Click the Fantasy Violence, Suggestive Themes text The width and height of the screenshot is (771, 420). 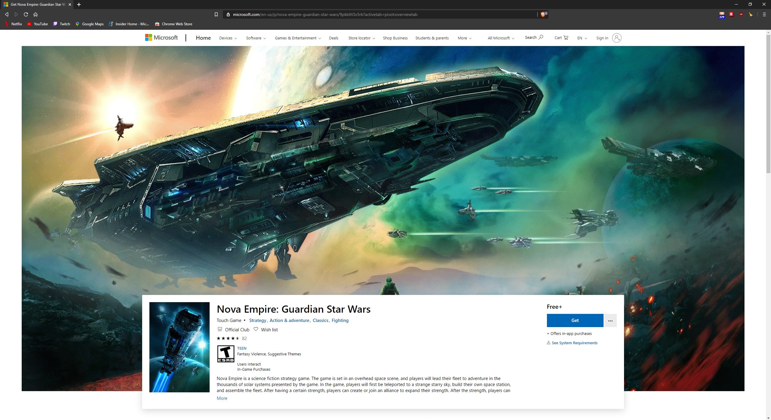tap(269, 354)
